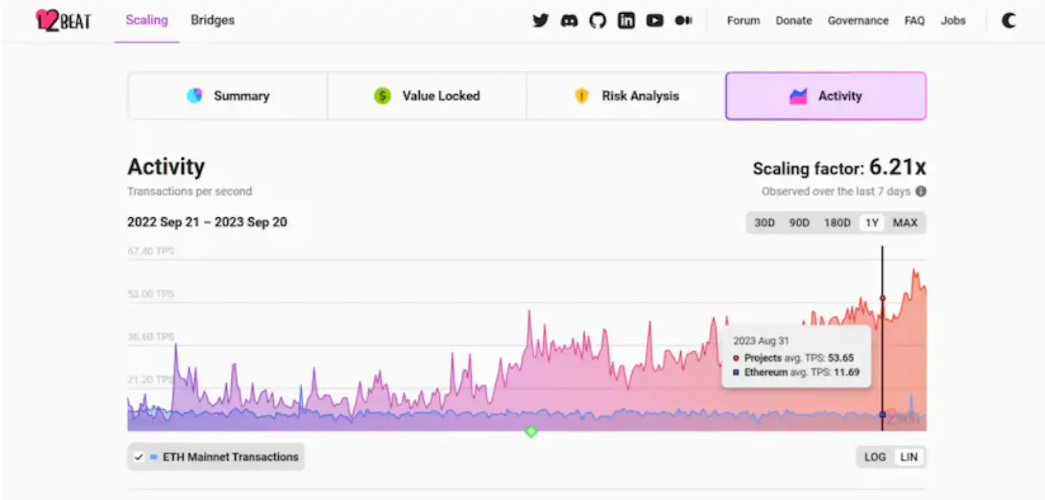The height and width of the screenshot is (500, 1045).
Task: Select the MAX time range
Action: pyautogui.click(x=905, y=223)
